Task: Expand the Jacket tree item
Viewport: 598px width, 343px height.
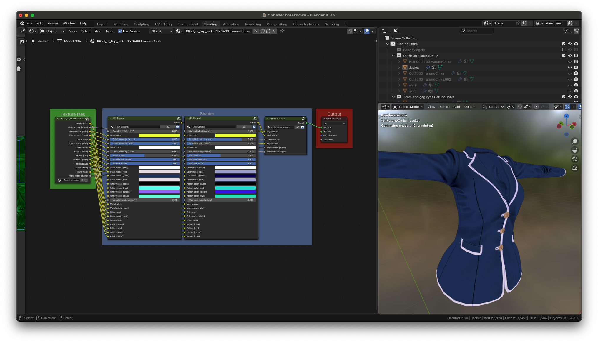Action: (399, 67)
